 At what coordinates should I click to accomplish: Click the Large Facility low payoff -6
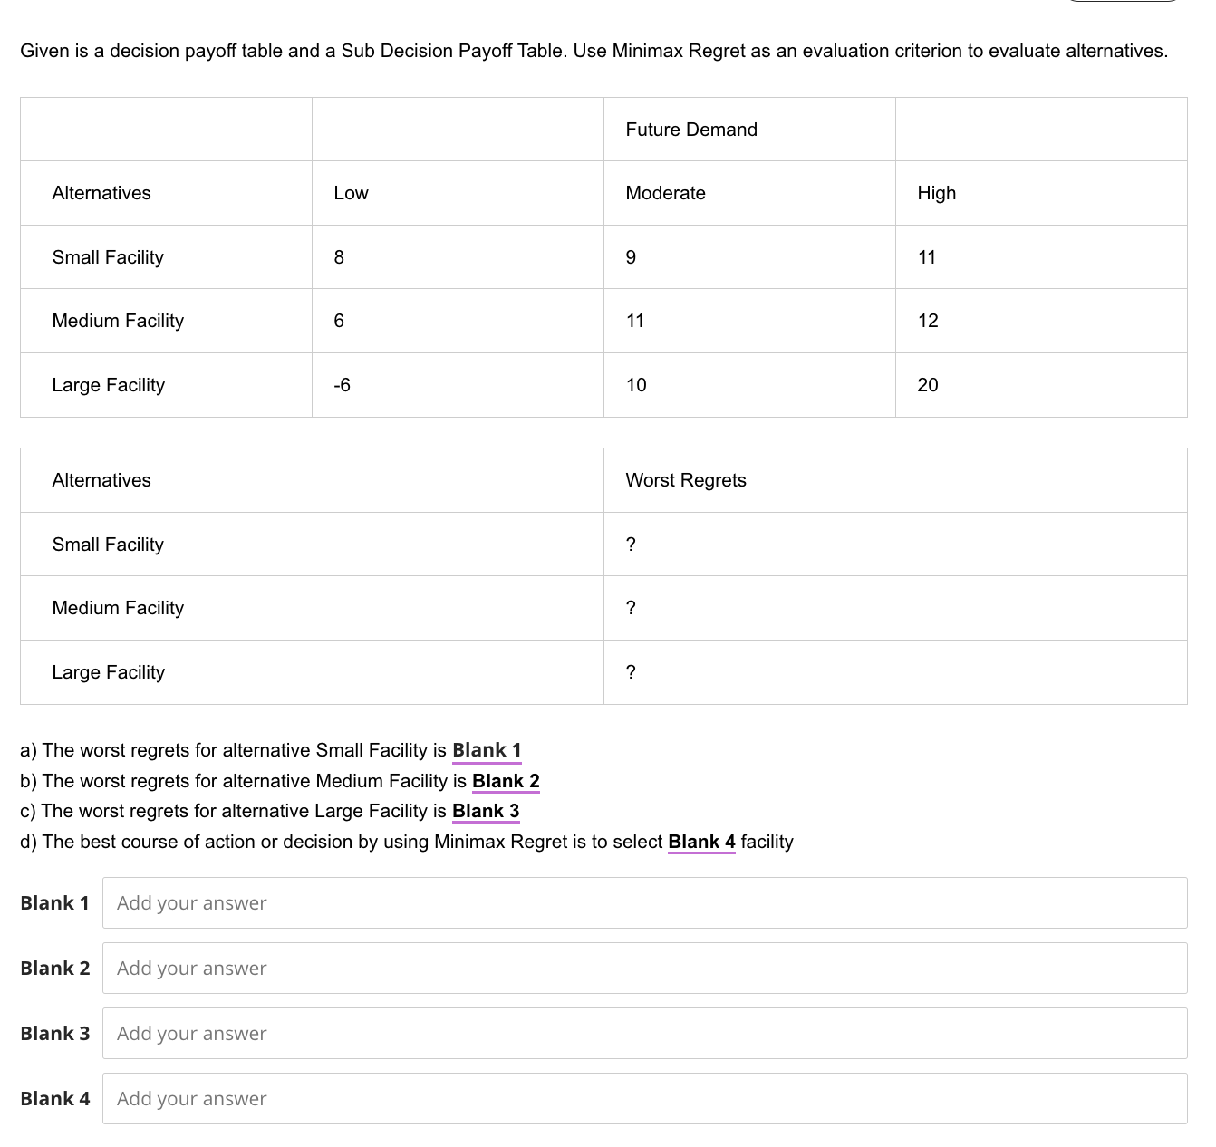(x=342, y=385)
